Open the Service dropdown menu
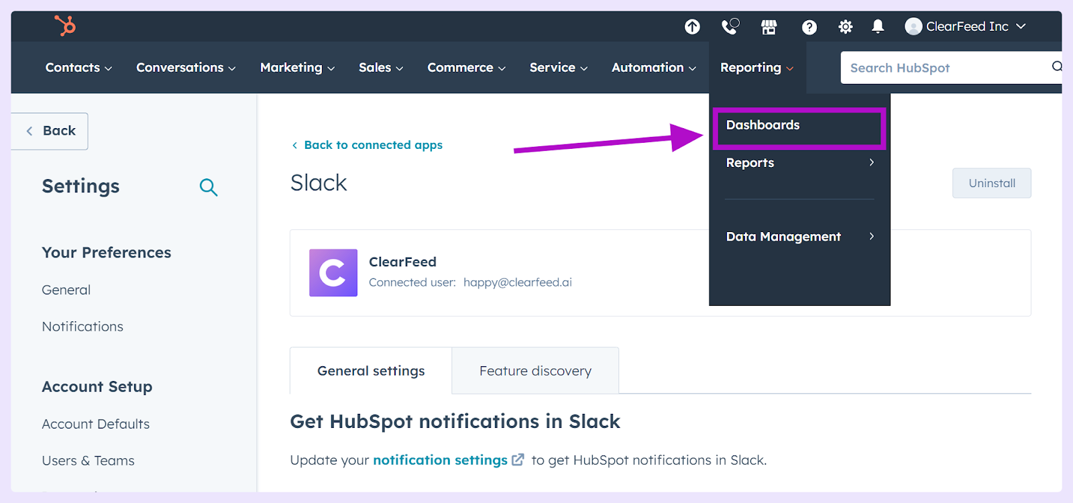Screen dimensions: 1073x503 pyautogui.click(x=559, y=68)
